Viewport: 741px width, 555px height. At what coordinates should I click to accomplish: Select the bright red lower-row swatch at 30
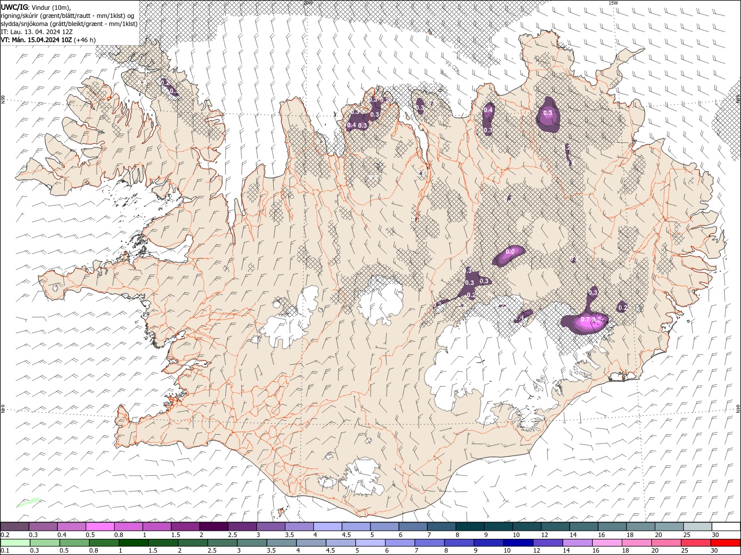[725, 543]
